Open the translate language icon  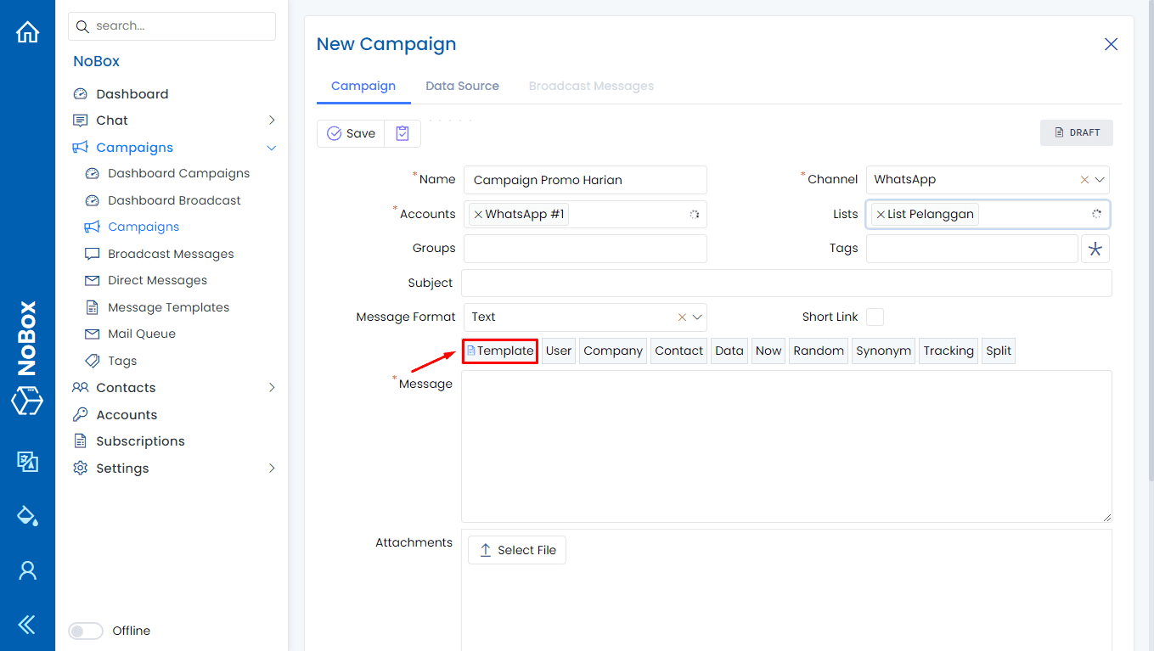click(27, 461)
